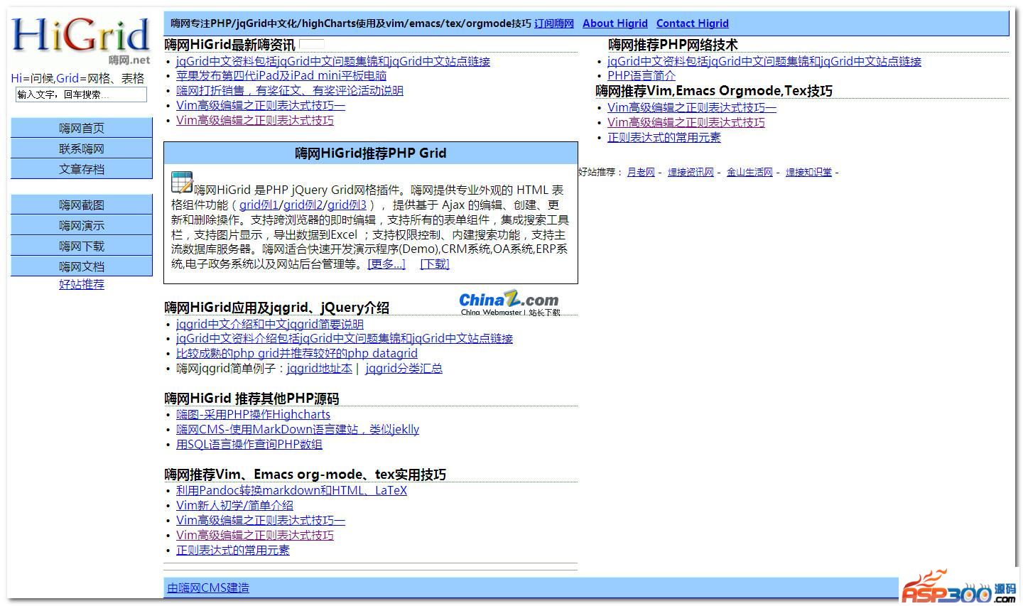
Task: Click the [更多...] link in PHP Grid box
Action: pyautogui.click(x=386, y=264)
